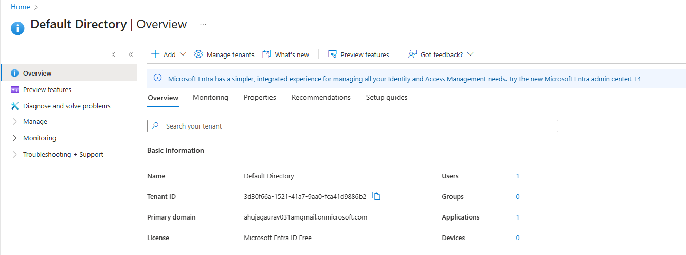
Task: Switch to the Recommendations tab
Action: [x=321, y=97]
